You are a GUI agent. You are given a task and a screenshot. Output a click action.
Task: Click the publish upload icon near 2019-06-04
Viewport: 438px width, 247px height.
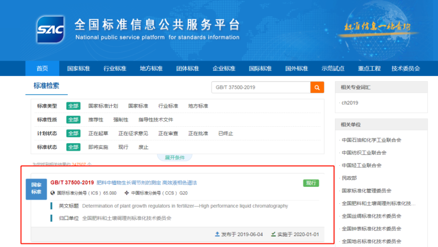click(x=217, y=234)
